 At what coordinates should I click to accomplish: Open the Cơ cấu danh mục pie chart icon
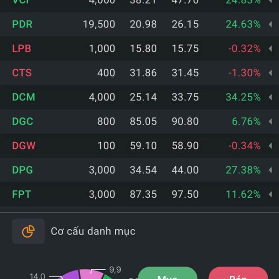point(28,231)
